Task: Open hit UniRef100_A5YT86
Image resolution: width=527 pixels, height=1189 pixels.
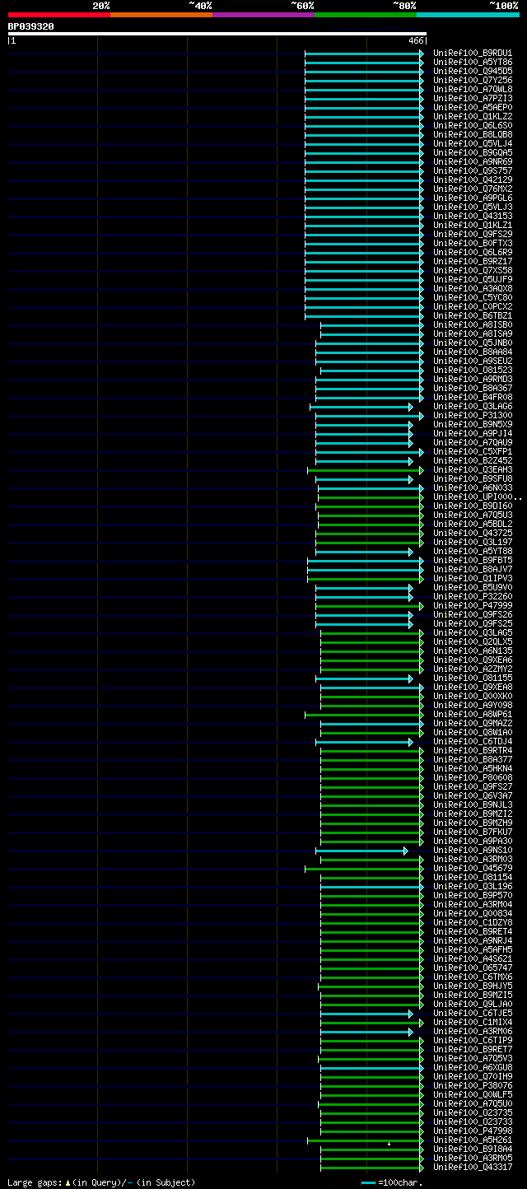Action: click(x=473, y=63)
